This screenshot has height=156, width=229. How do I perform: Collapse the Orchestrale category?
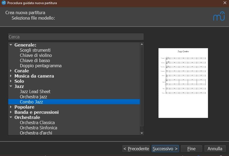click(11, 117)
